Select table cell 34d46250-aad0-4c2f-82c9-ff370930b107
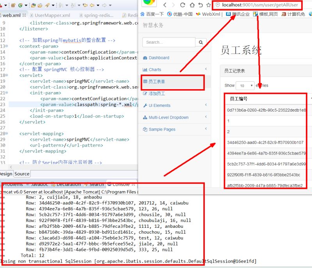 pos(265,142)
